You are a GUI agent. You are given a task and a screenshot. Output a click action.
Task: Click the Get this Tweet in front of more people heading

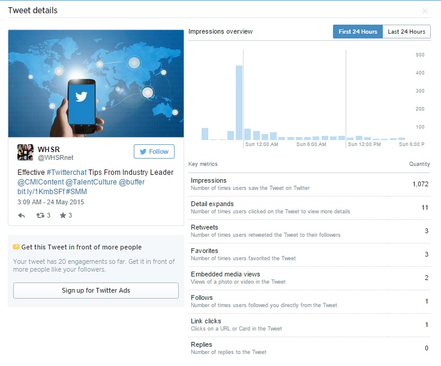(81, 247)
